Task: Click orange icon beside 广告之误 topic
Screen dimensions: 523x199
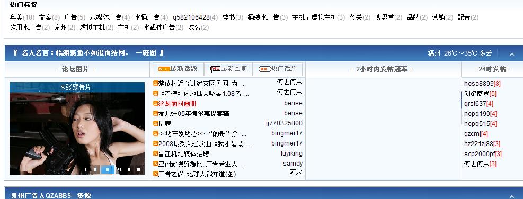Action: coord(155,174)
